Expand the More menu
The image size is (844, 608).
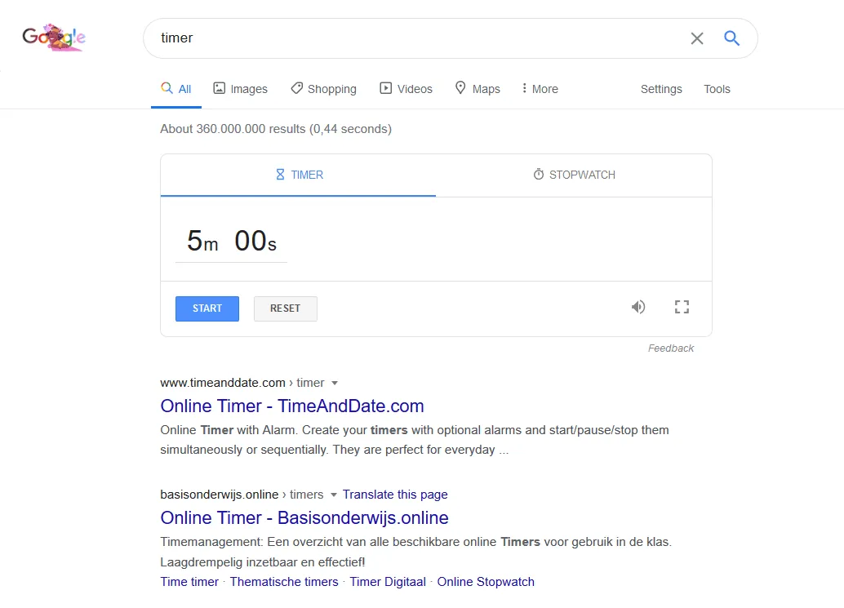click(x=540, y=89)
